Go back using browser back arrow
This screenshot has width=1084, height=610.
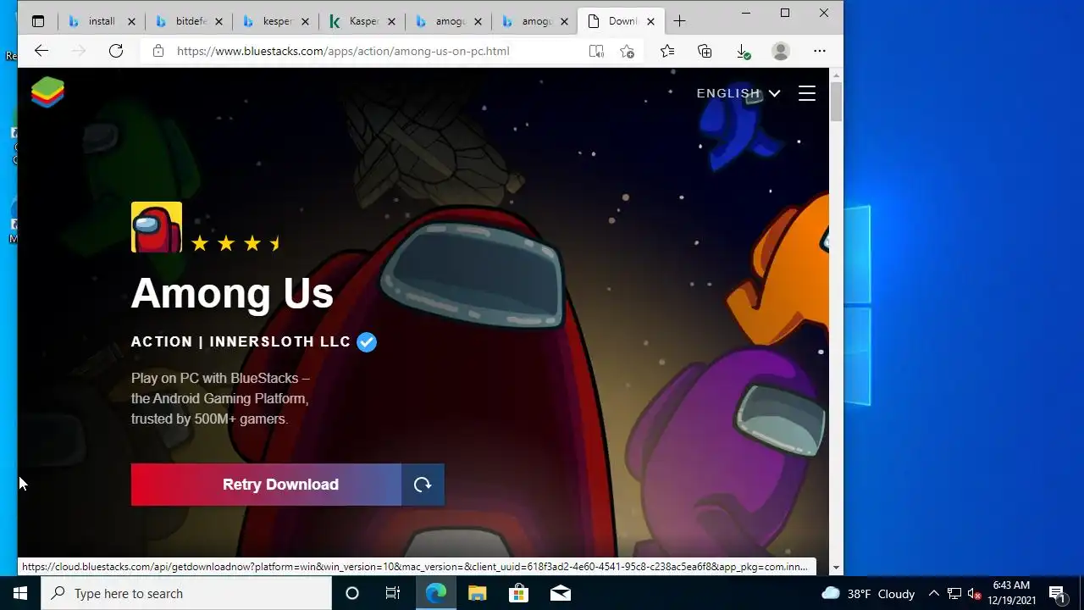41,51
